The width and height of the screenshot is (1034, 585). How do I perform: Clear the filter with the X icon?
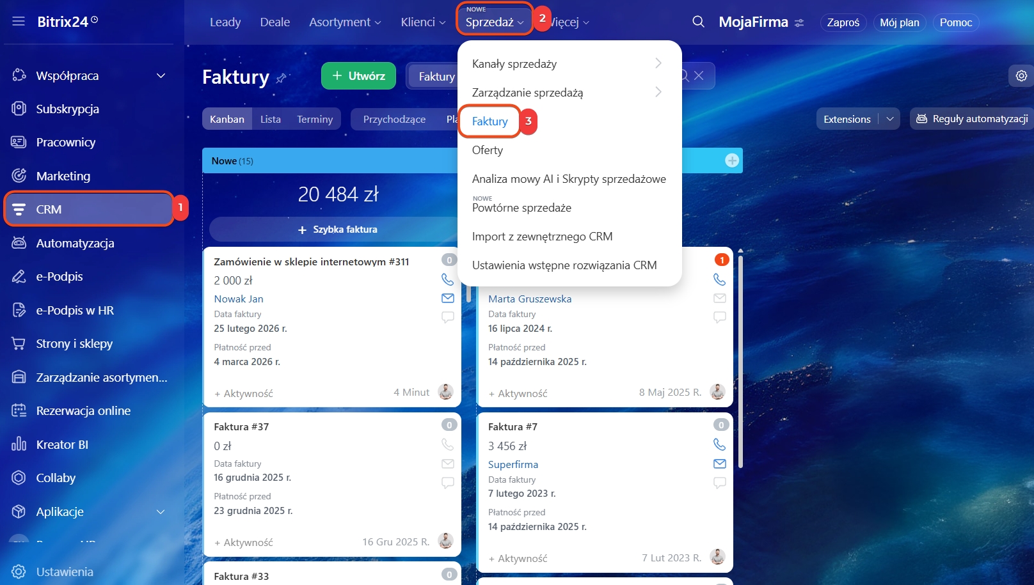click(x=699, y=76)
